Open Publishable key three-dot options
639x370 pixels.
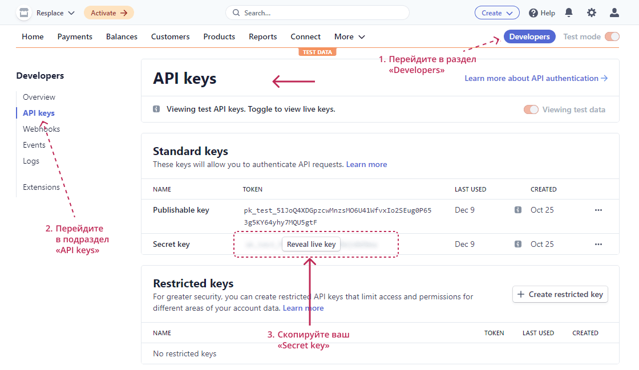pos(598,210)
